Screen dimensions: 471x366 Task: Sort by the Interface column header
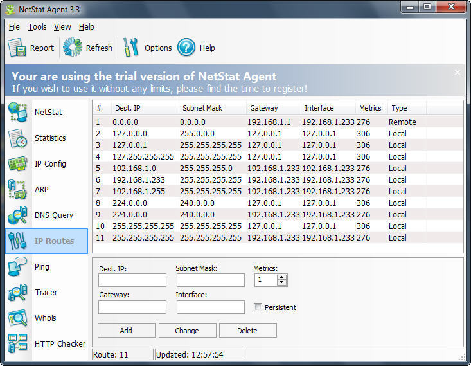(x=328, y=108)
